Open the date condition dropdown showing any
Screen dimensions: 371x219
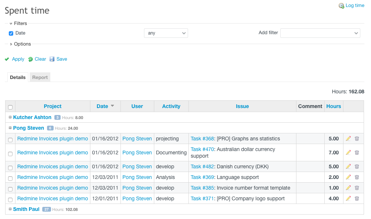[x=166, y=33]
